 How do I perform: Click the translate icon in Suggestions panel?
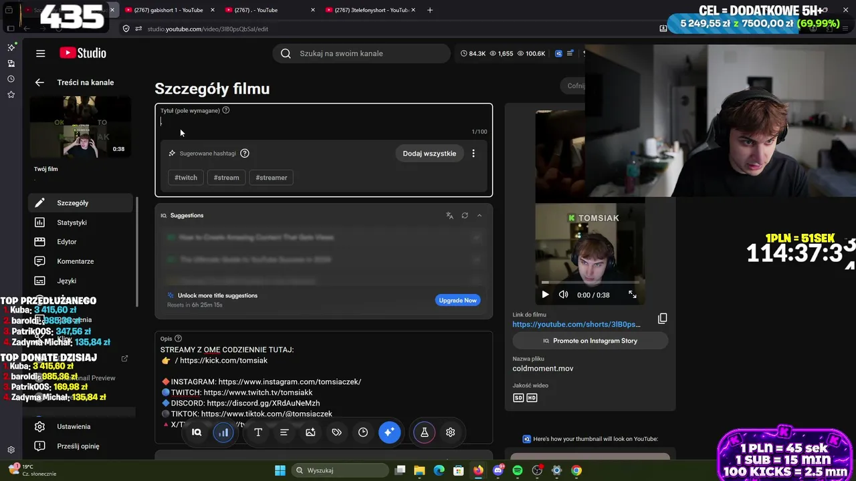coord(449,216)
